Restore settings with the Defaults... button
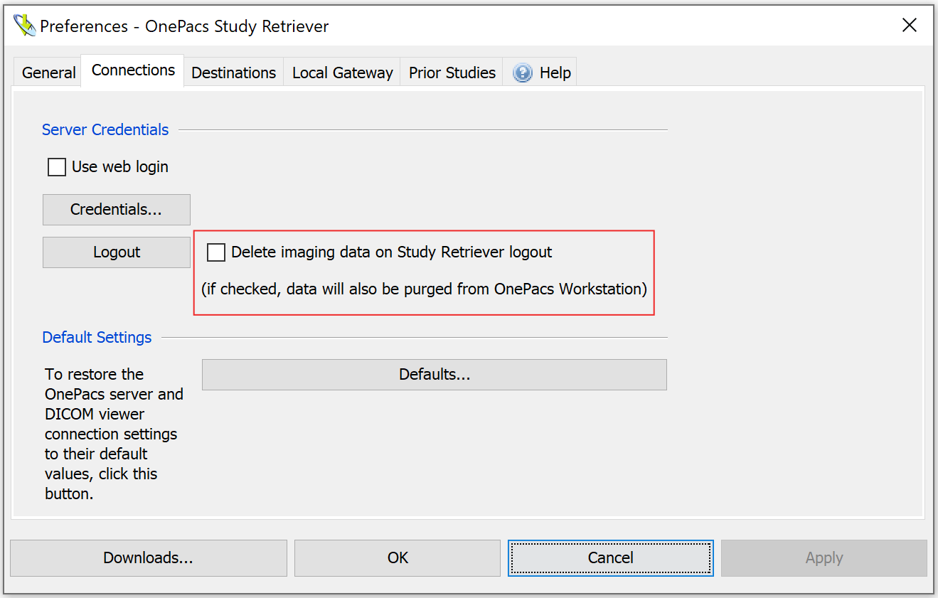Image resolution: width=938 pixels, height=598 pixels. 435,375
